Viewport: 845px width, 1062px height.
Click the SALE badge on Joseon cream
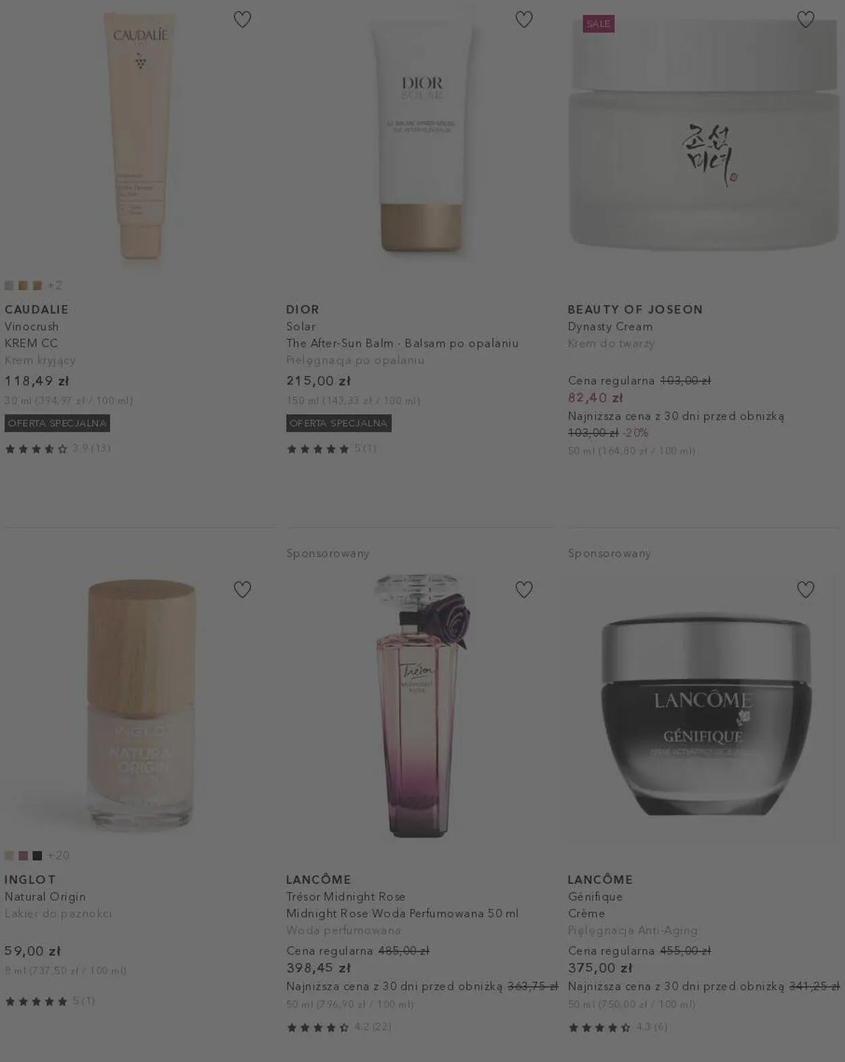(x=598, y=24)
